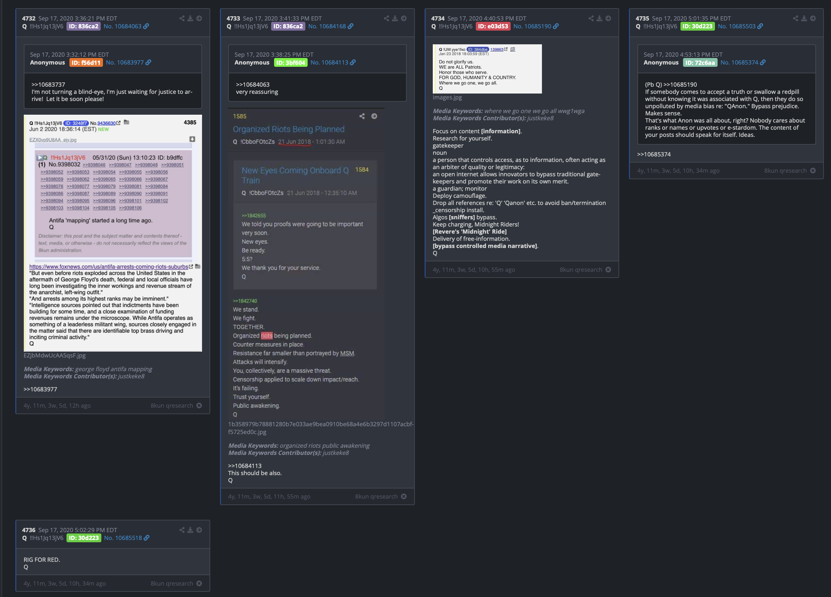Image resolution: width=831 pixels, height=597 pixels.
Task: Click the download icon on post 4734
Action: coord(599,18)
